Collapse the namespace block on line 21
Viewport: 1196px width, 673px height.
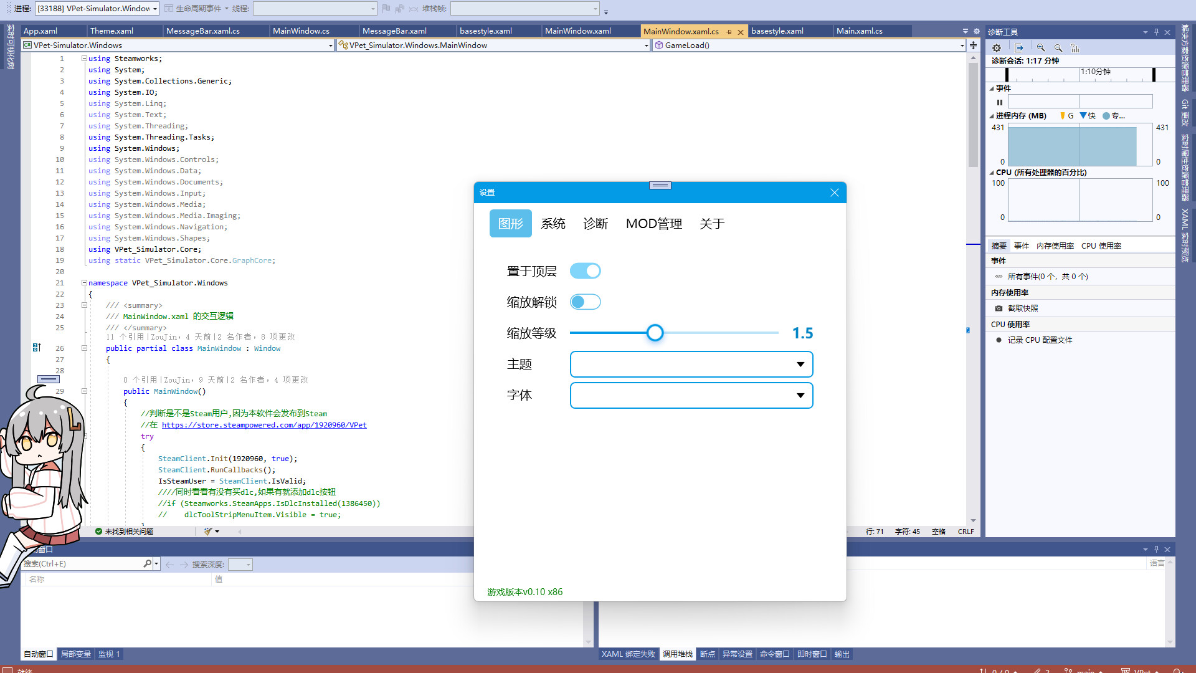coord(84,283)
